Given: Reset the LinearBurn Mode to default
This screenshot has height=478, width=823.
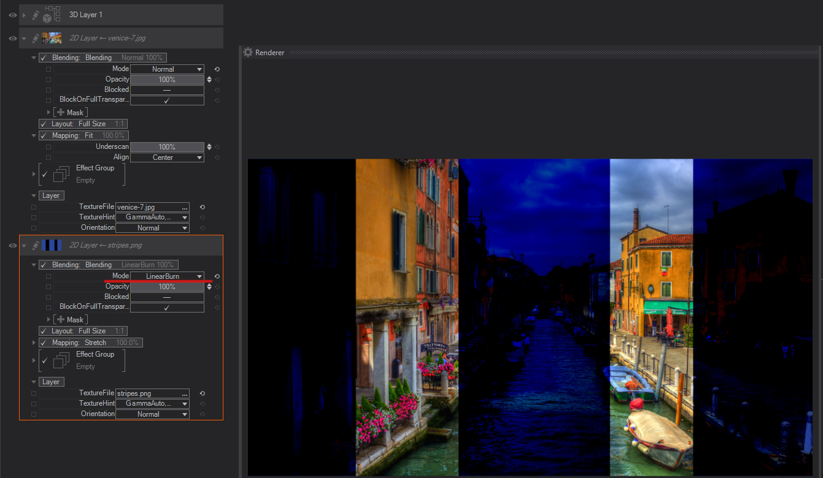Looking at the screenshot, I should pos(217,276).
